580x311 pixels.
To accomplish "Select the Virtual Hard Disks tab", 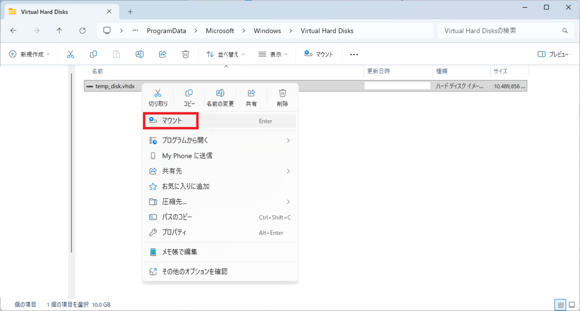I will pos(61,11).
